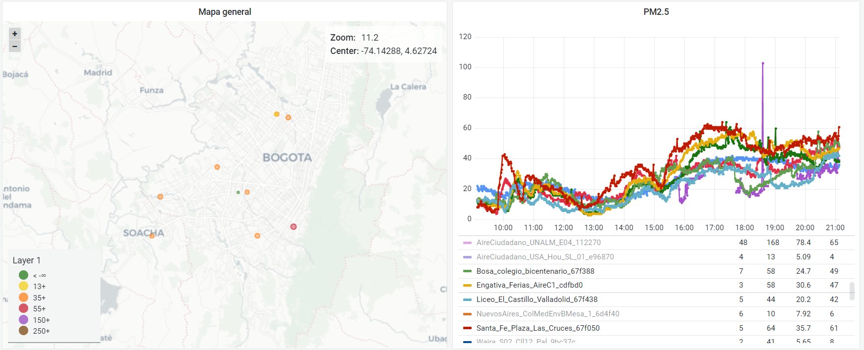Click the small green map marker
The width and height of the screenshot is (864, 350).
[x=238, y=192]
